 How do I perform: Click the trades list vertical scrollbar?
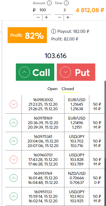click(x=105, y=143)
